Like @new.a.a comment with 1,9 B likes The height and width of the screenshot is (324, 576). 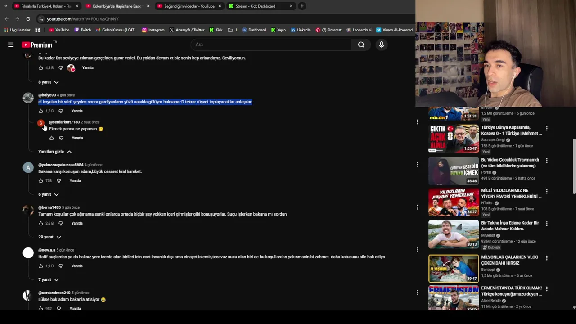point(41,266)
